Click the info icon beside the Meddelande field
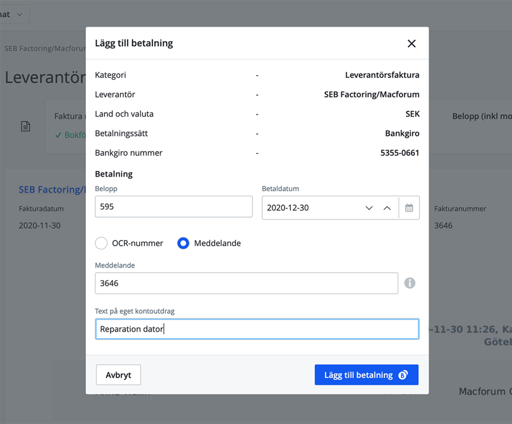 click(410, 283)
